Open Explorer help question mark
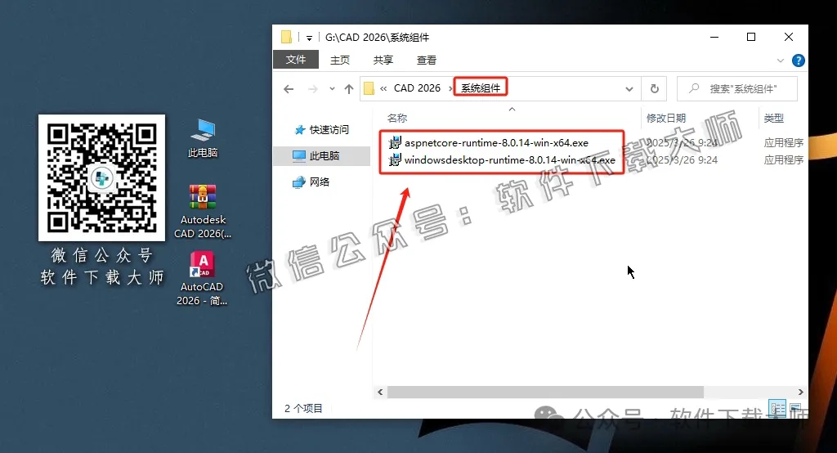Screen dimensions: 837x453 798,61
